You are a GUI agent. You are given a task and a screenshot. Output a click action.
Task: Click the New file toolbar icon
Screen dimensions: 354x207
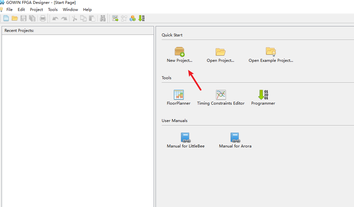6,18
